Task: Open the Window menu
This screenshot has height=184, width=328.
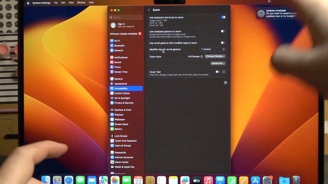Action: point(81,3)
